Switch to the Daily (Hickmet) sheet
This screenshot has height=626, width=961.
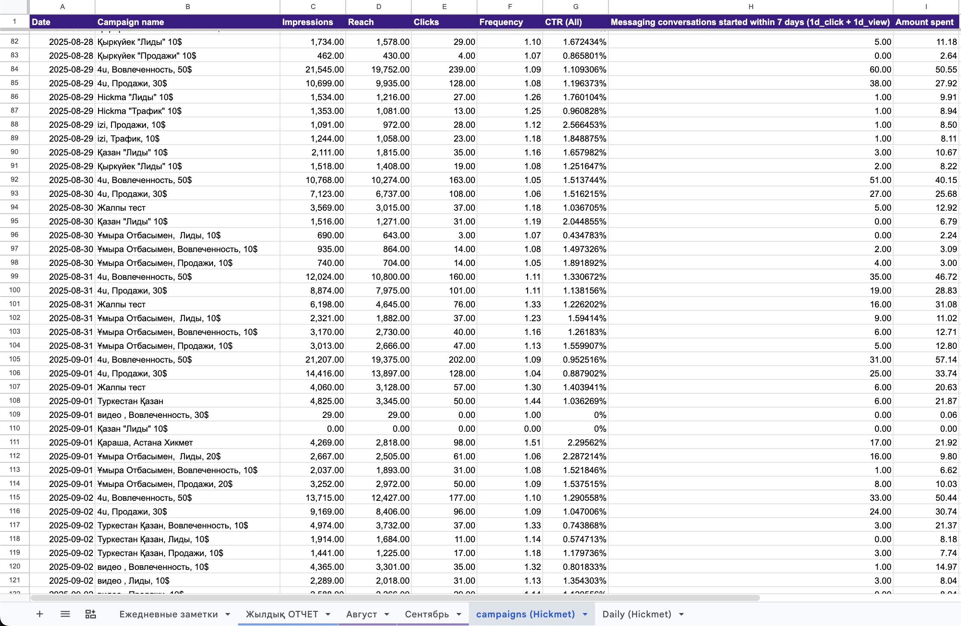pyautogui.click(x=637, y=614)
